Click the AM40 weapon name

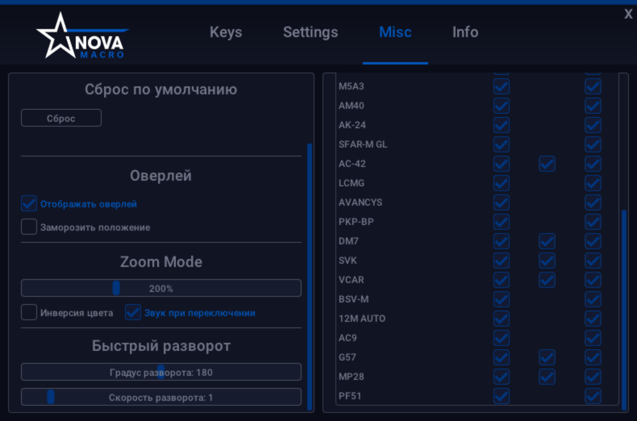click(352, 106)
